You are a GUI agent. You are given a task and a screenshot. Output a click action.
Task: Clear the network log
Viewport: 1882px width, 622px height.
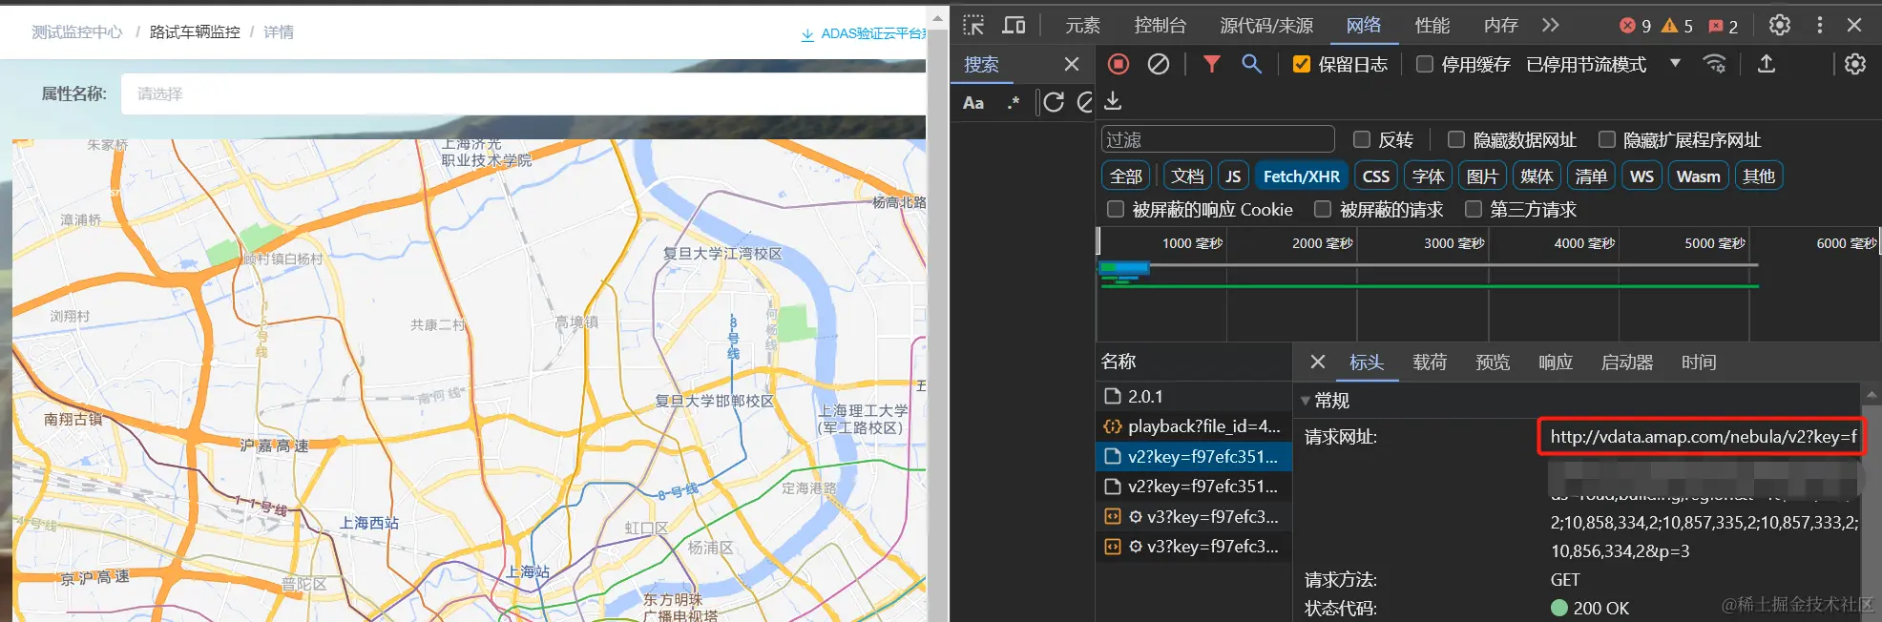pyautogui.click(x=1159, y=64)
